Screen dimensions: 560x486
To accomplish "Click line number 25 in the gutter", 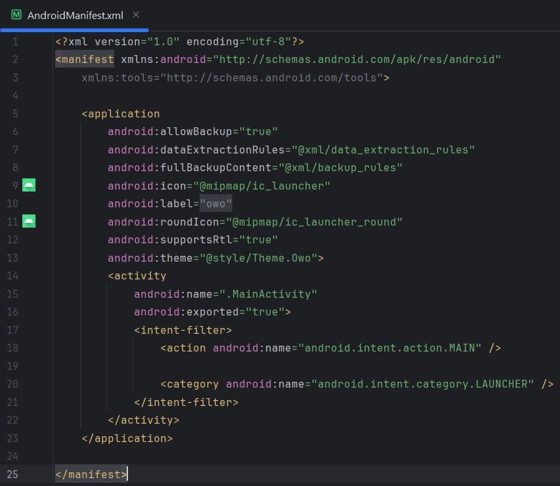I will click(12, 474).
